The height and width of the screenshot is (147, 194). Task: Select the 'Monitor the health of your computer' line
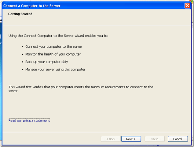pos(53,54)
